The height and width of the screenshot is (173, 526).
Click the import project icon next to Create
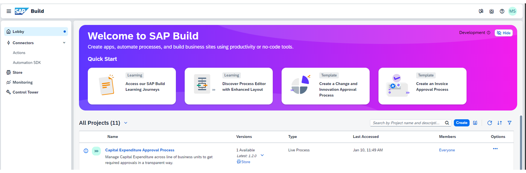click(475, 123)
